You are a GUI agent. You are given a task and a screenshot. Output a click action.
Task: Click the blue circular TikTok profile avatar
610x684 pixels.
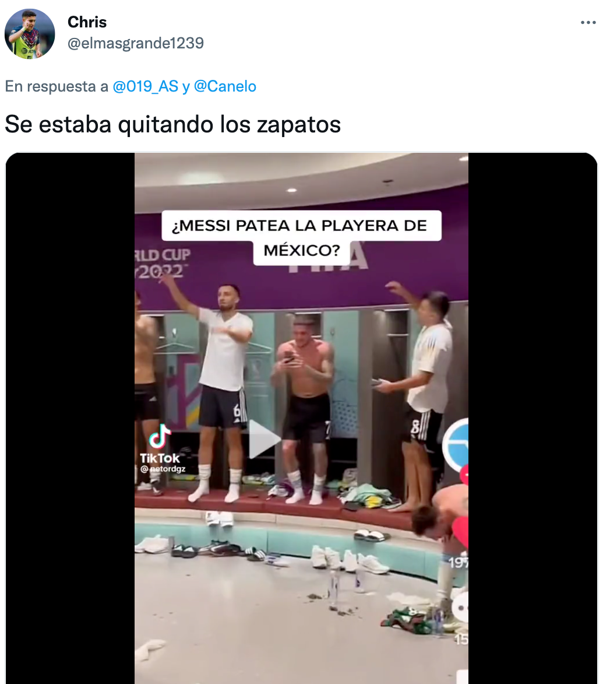point(456,445)
